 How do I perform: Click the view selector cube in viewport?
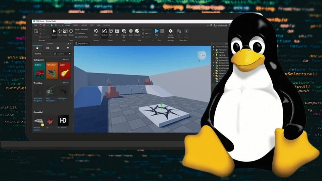coord(202,55)
